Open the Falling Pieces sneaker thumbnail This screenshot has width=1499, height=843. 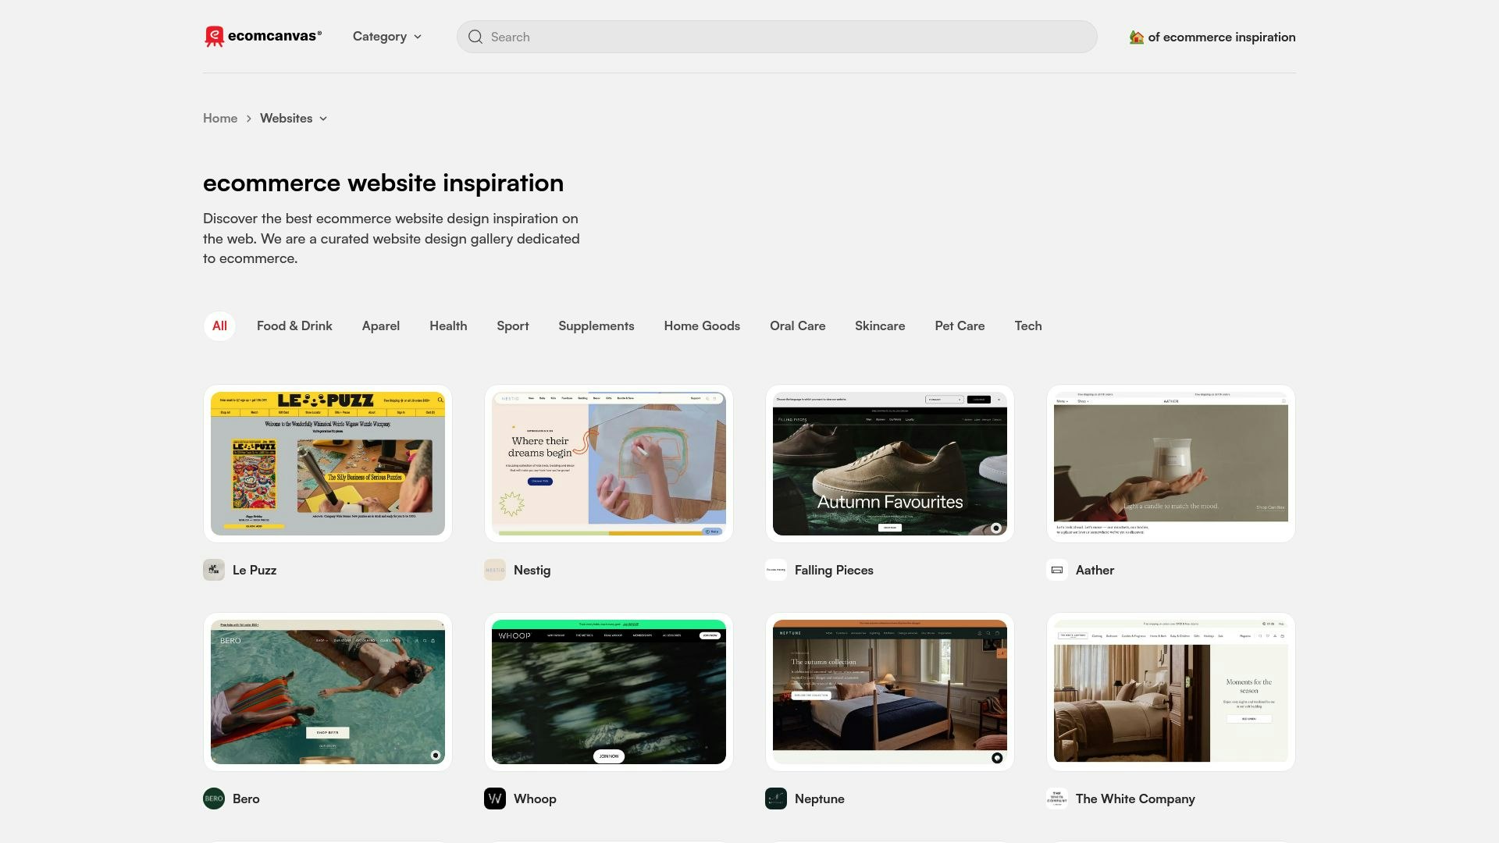[890, 464]
